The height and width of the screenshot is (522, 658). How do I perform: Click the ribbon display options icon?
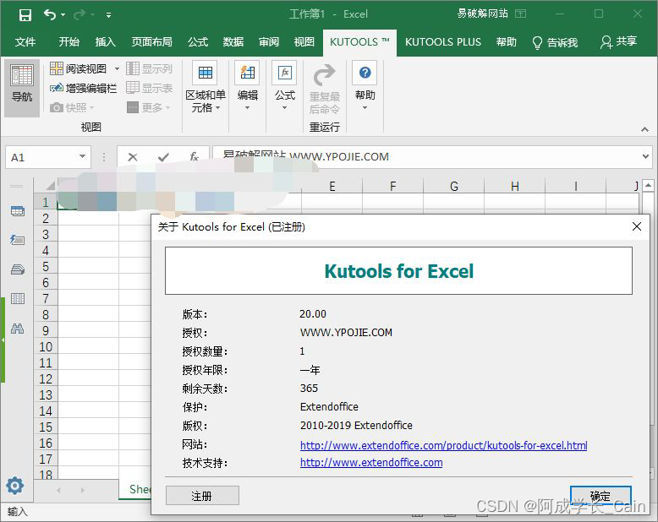(520, 14)
